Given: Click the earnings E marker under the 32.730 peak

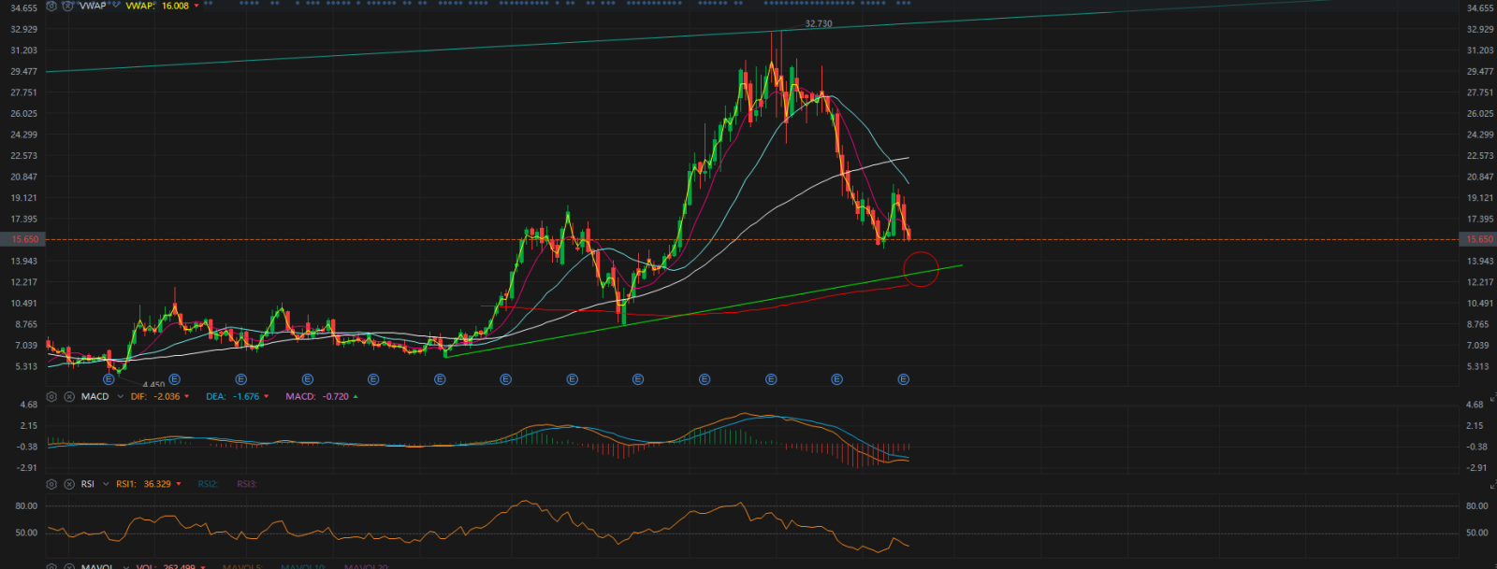Looking at the screenshot, I should point(771,379).
